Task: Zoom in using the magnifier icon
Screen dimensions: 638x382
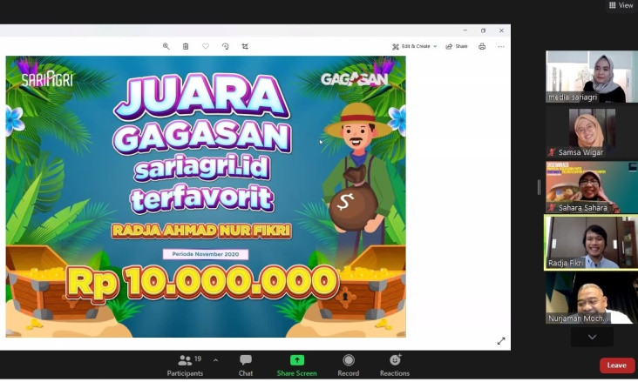Action: coord(166,46)
